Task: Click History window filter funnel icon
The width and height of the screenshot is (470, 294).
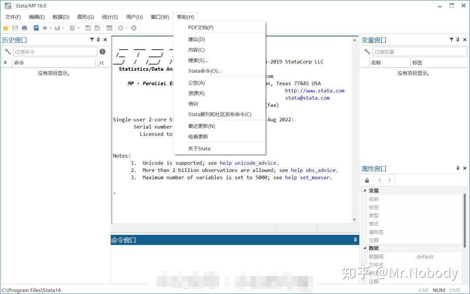Action: point(92,40)
